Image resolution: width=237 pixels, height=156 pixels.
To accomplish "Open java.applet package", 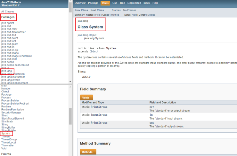I will [8, 23].
